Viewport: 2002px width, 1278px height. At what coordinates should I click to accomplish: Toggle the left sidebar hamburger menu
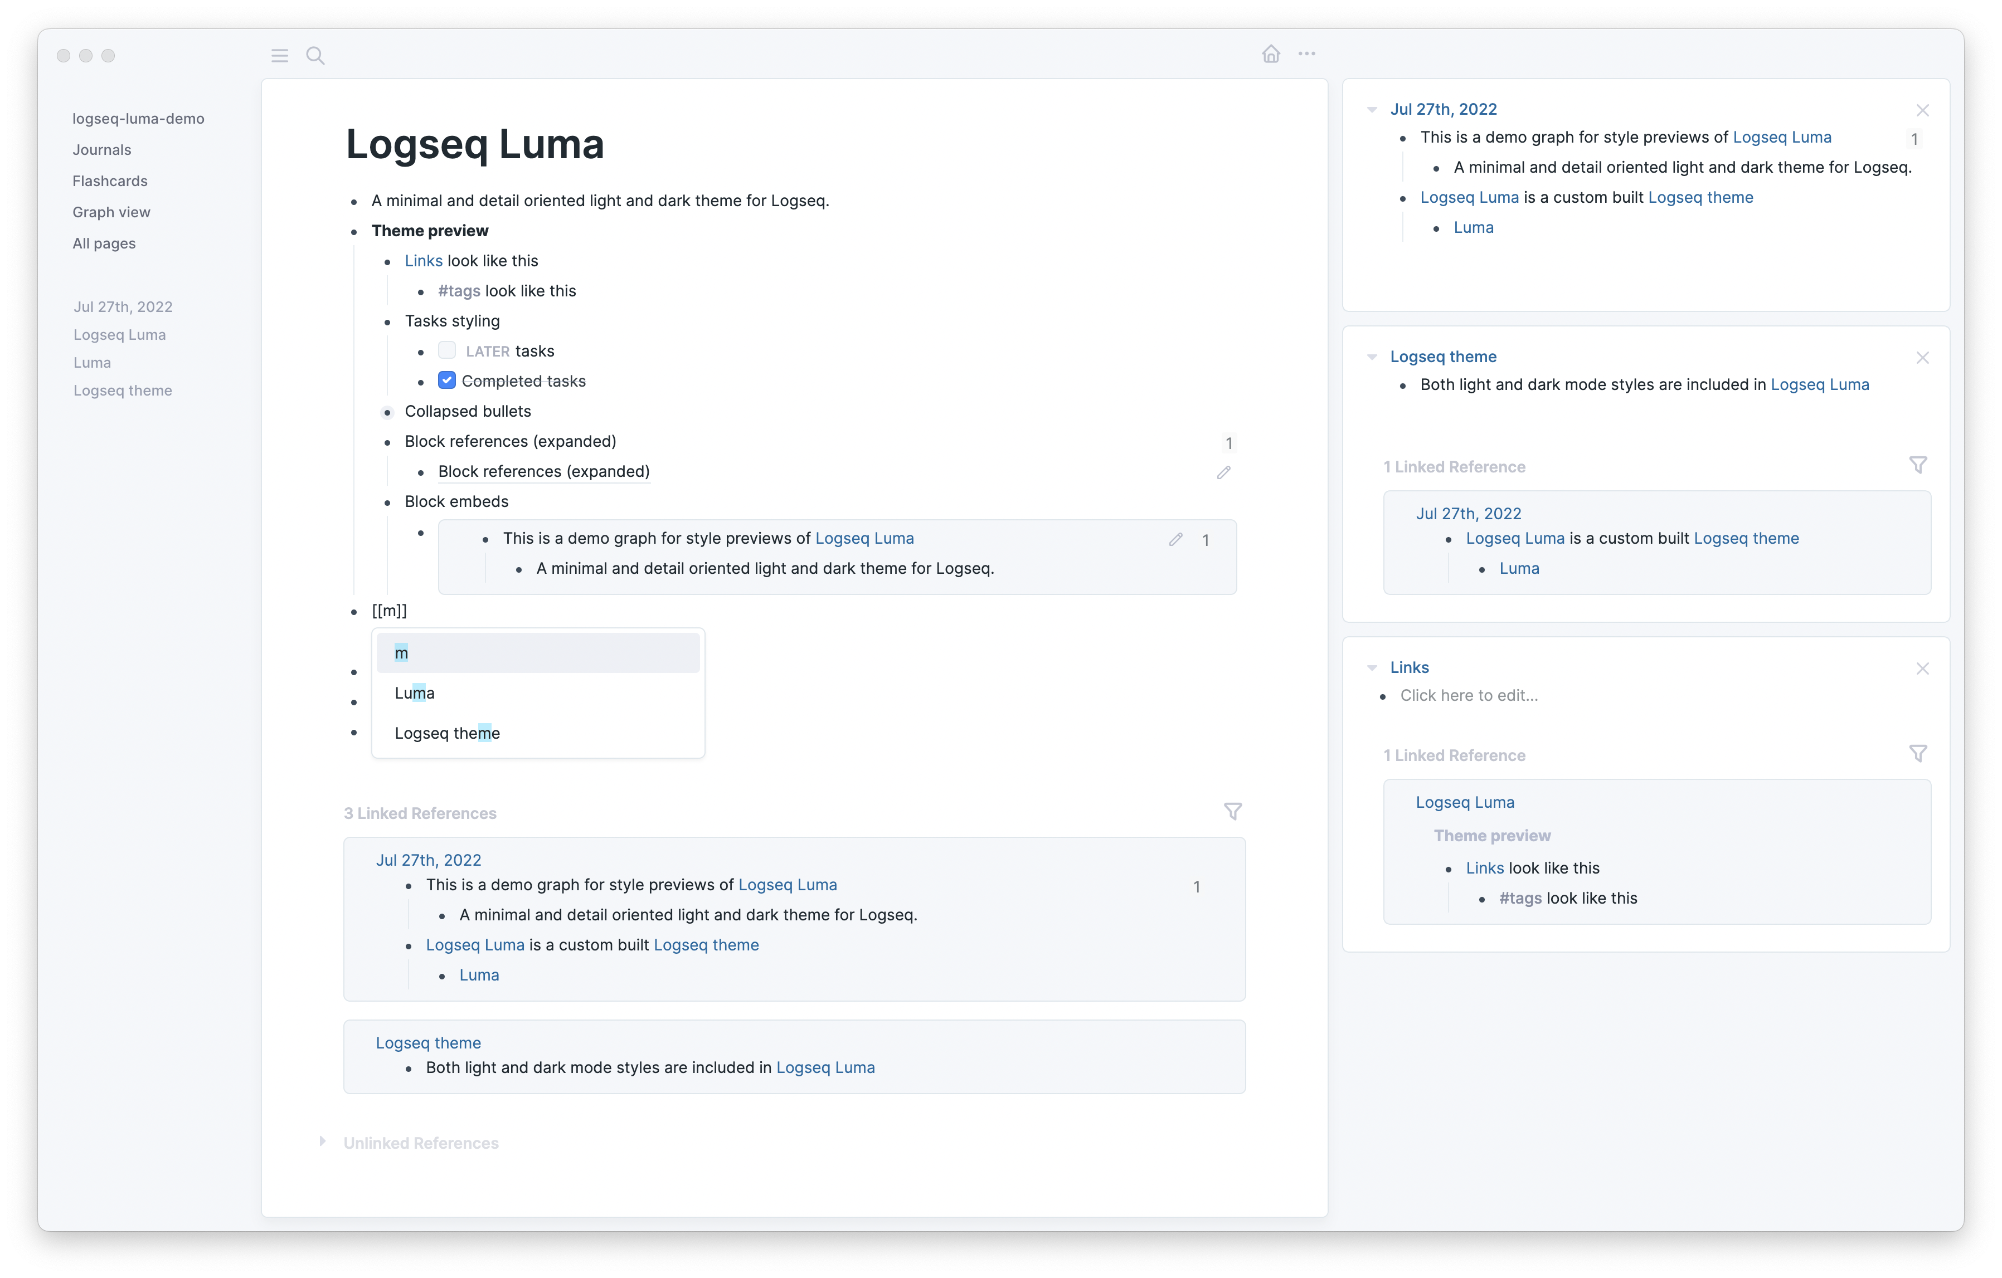pos(279,56)
